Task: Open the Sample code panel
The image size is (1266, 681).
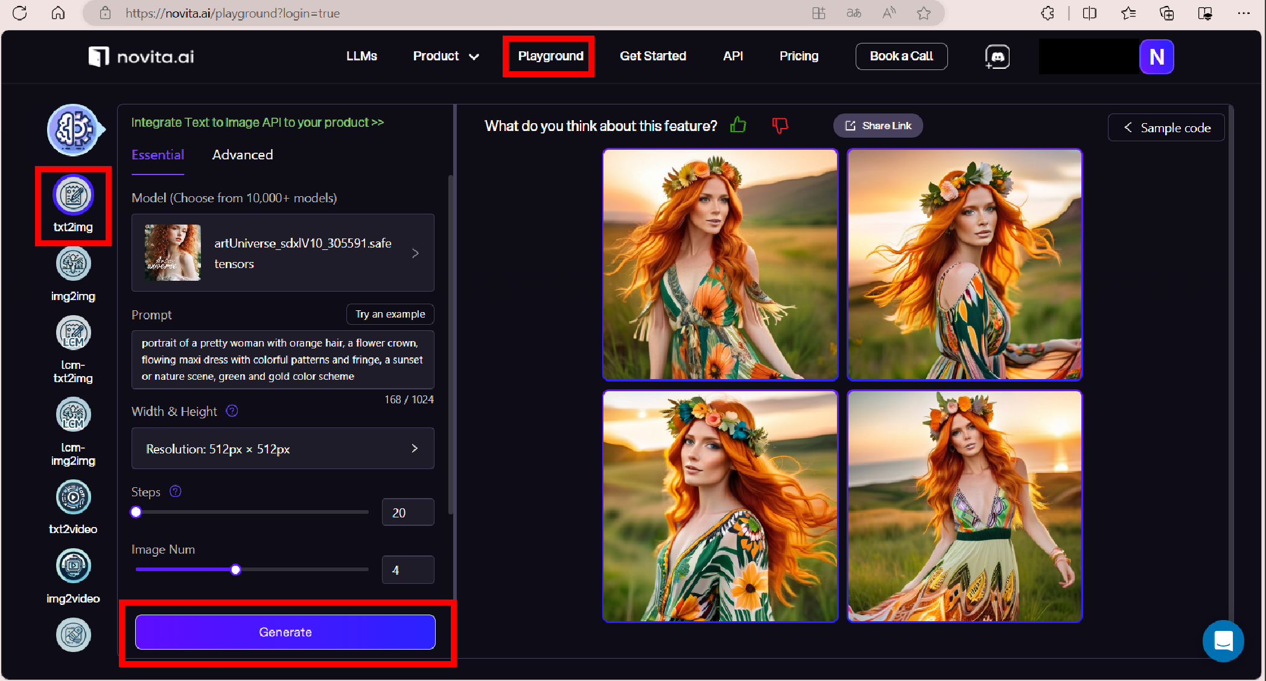Action: pos(1166,128)
